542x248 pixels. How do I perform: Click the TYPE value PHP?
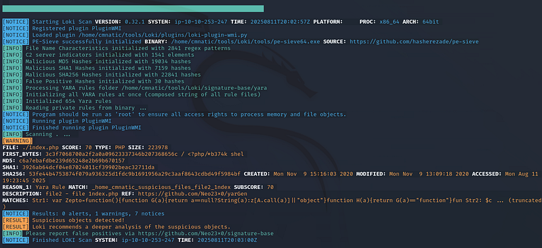point(120,147)
